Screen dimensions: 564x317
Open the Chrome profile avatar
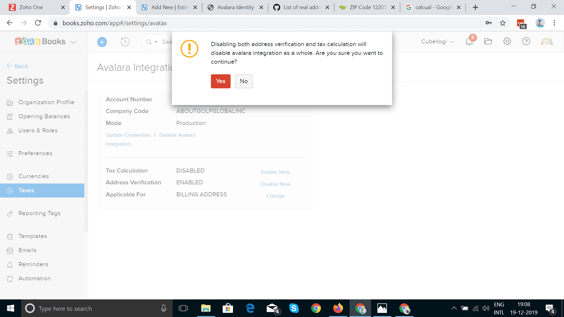pyautogui.click(x=540, y=23)
